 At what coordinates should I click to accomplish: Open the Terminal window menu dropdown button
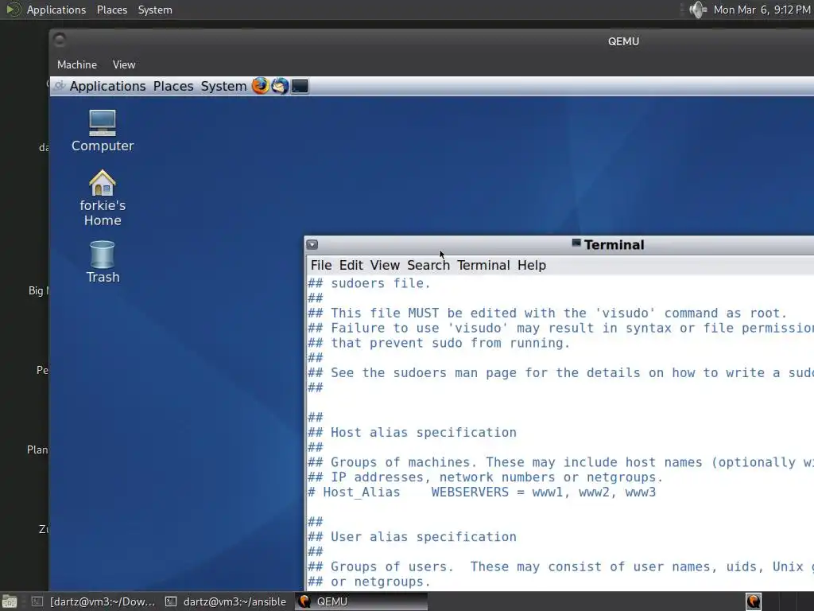[312, 245]
